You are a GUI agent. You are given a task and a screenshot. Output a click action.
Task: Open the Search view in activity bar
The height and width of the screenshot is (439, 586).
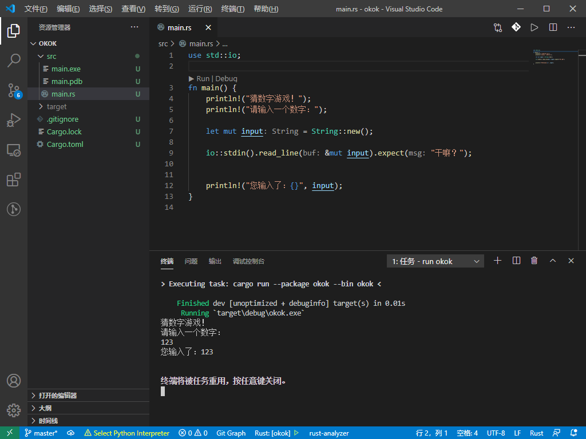pos(14,61)
